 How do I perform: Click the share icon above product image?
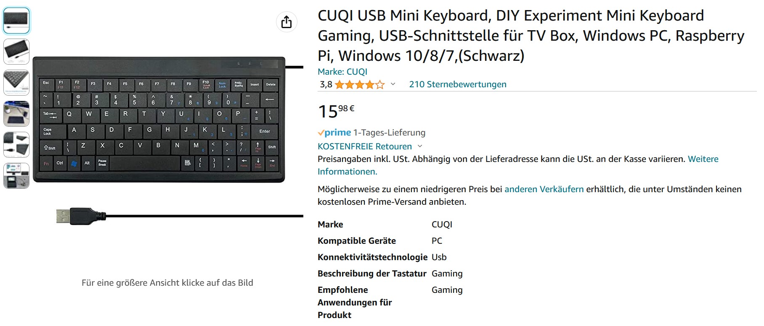click(x=286, y=22)
